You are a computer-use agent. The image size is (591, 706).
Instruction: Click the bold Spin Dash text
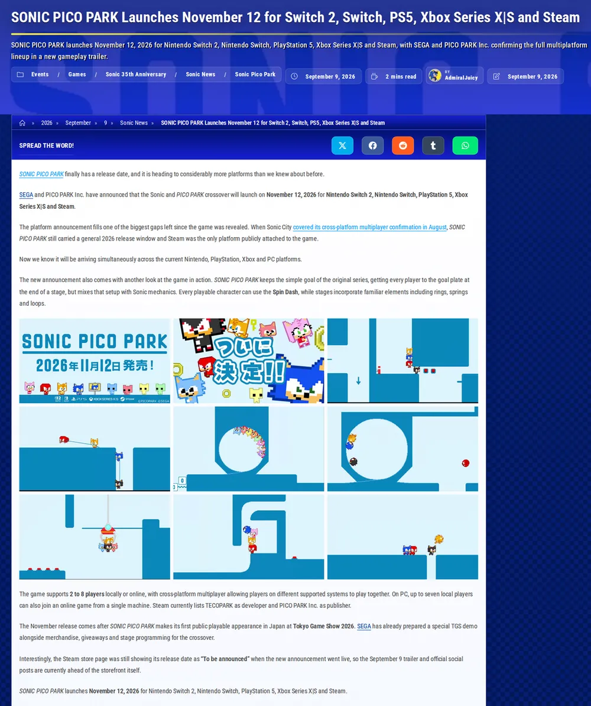point(285,292)
